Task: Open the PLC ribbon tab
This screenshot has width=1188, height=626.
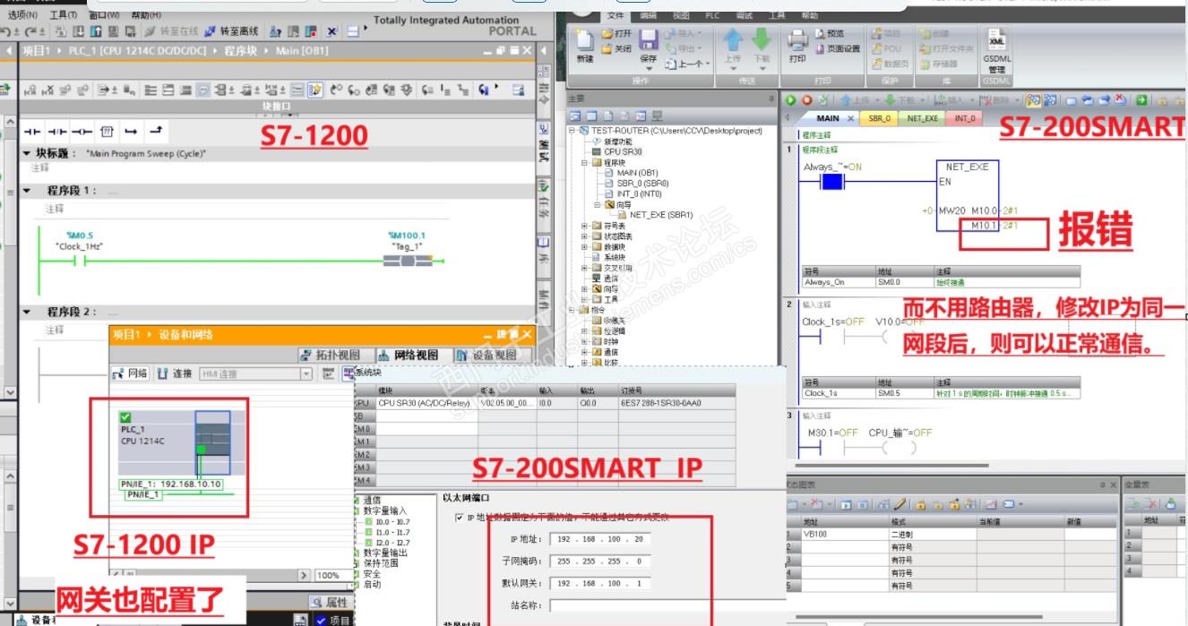Action: (x=712, y=16)
